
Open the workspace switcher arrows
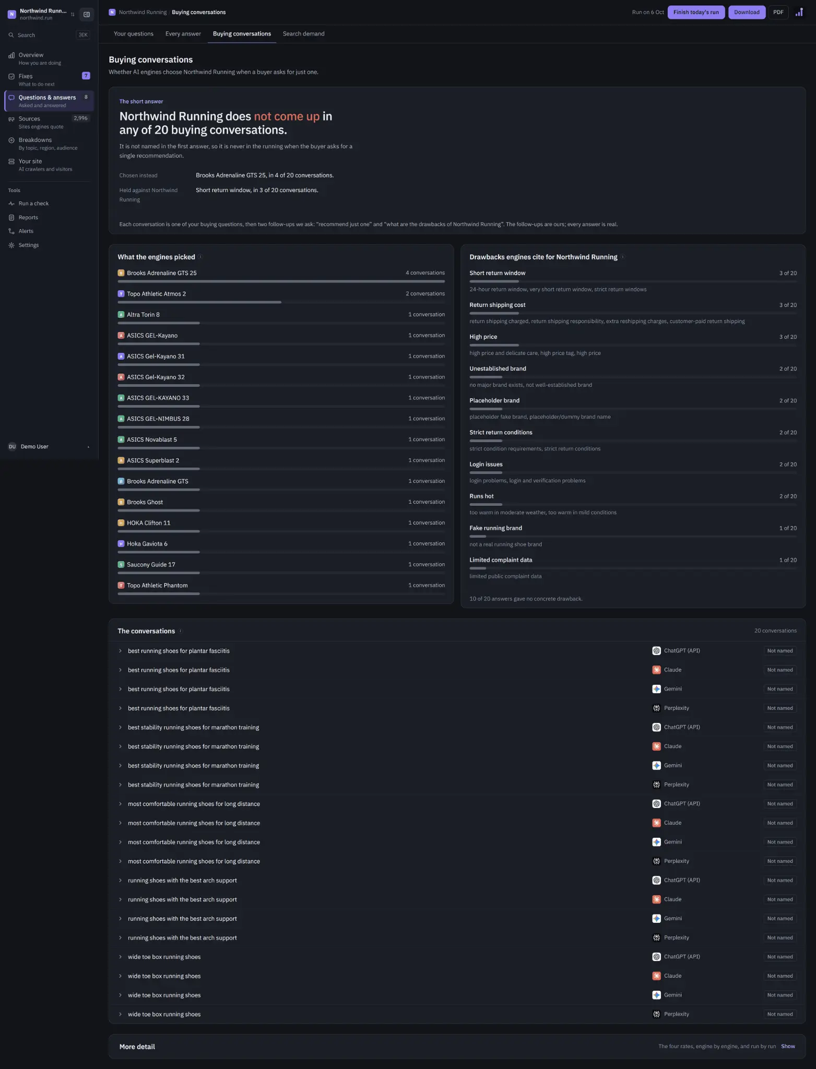click(73, 14)
